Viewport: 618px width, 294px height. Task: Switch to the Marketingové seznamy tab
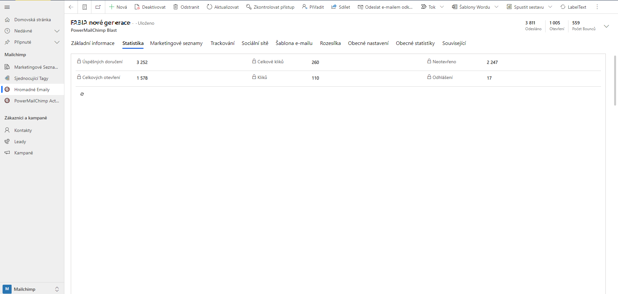click(176, 43)
